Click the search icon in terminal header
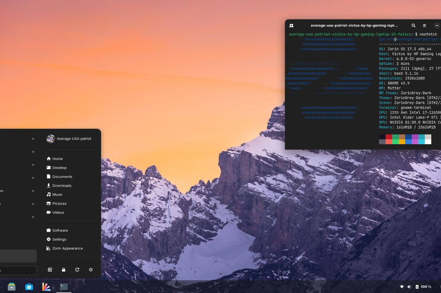 (413, 25)
